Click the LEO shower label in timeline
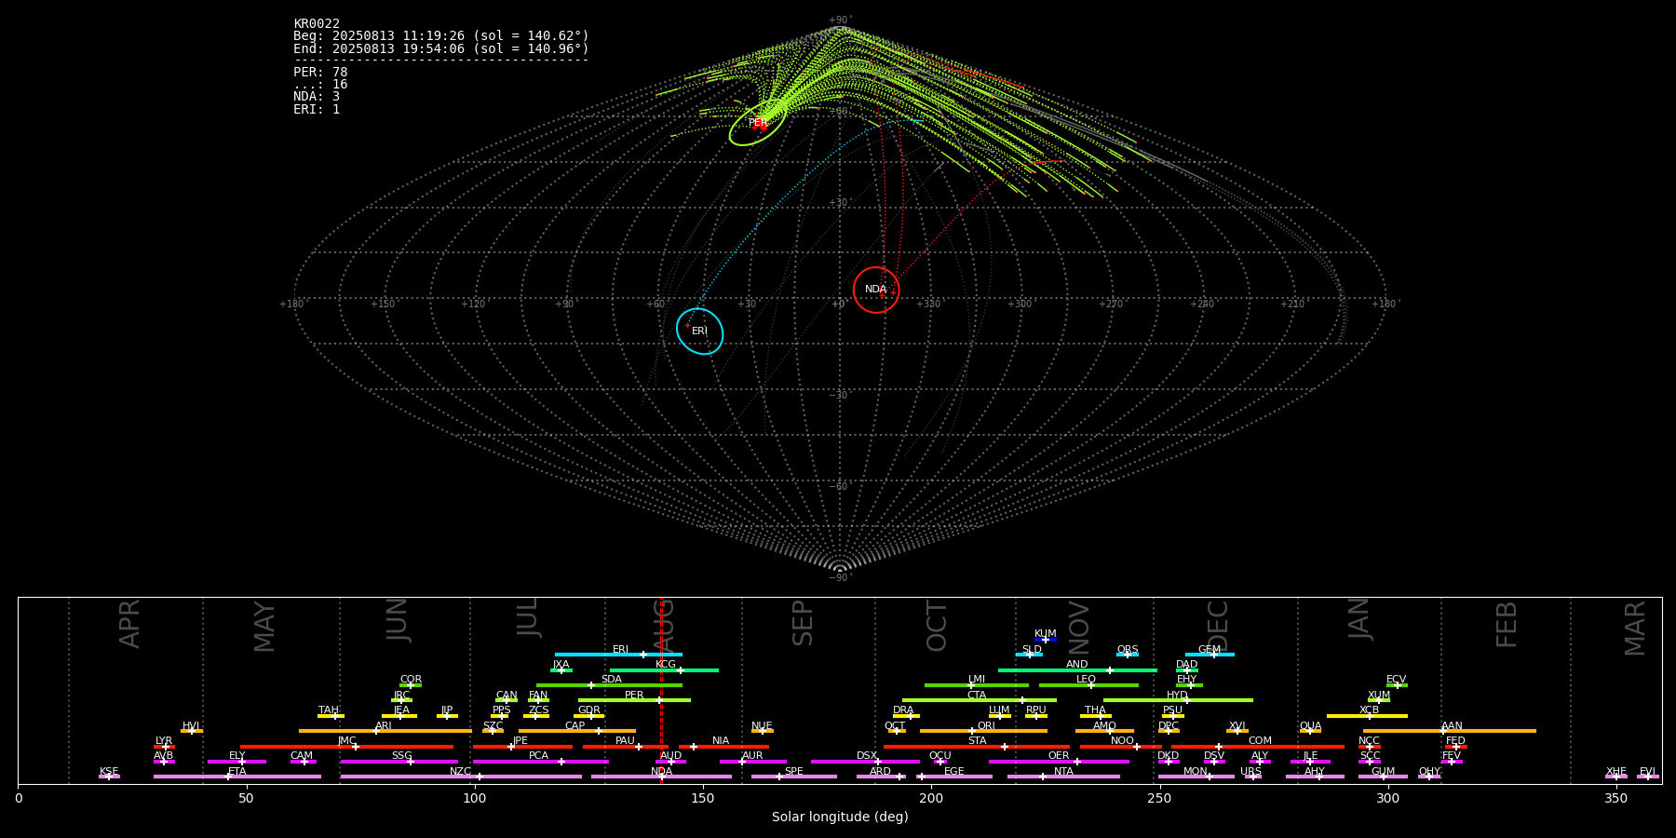1676x838 pixels. tap(1087, 680)
